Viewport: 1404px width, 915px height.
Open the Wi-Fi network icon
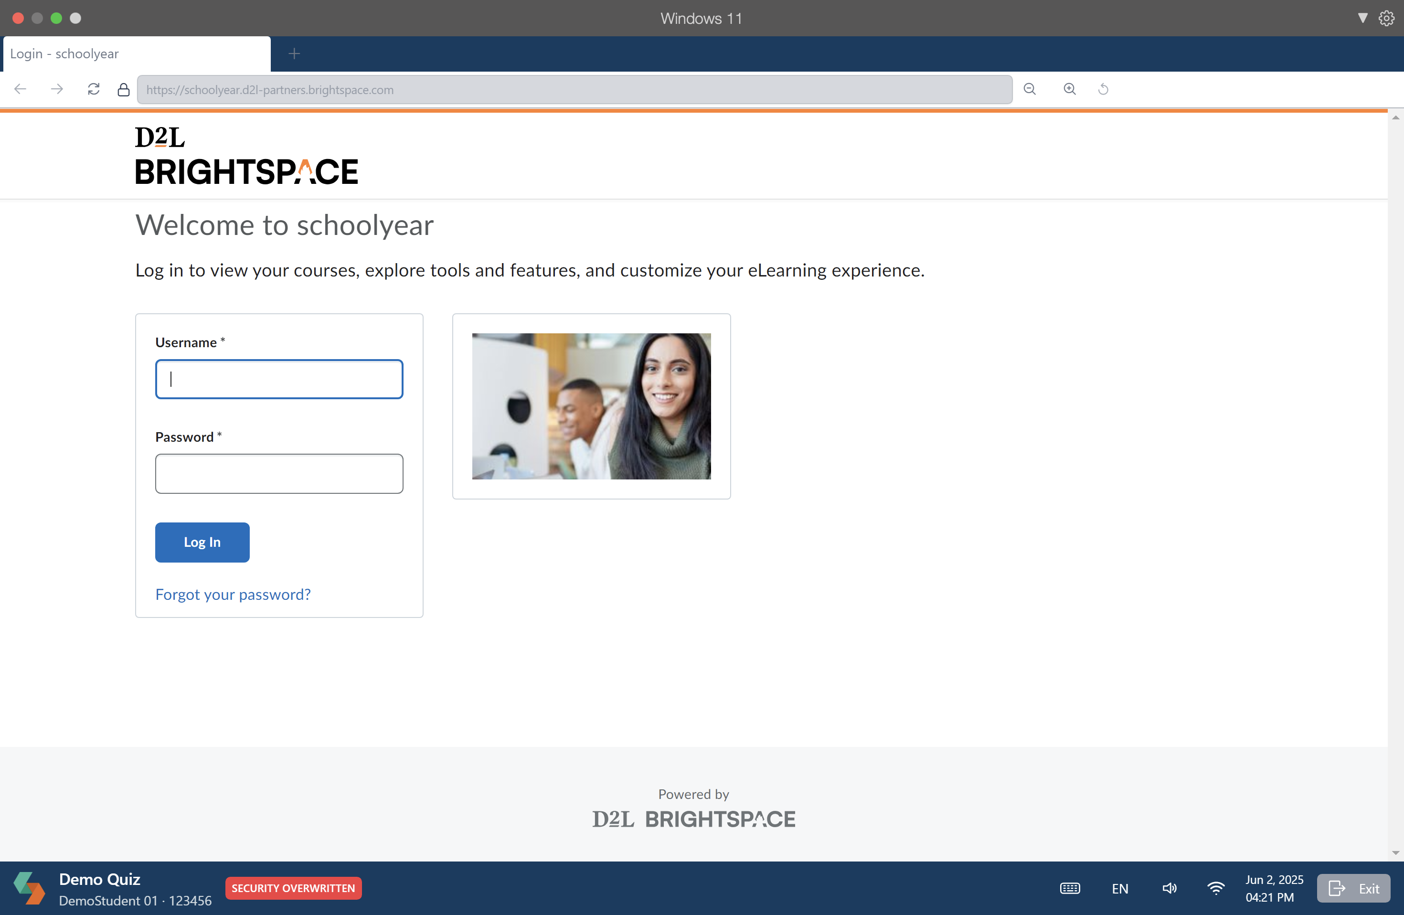coord(1216,888)
